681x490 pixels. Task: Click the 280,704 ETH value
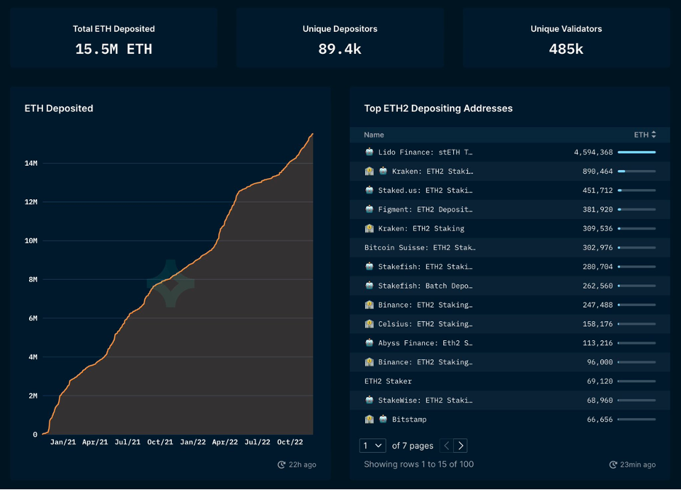(x=597, y=267)
